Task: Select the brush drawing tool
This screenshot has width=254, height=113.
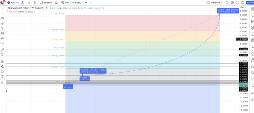Action: (2, 24)
